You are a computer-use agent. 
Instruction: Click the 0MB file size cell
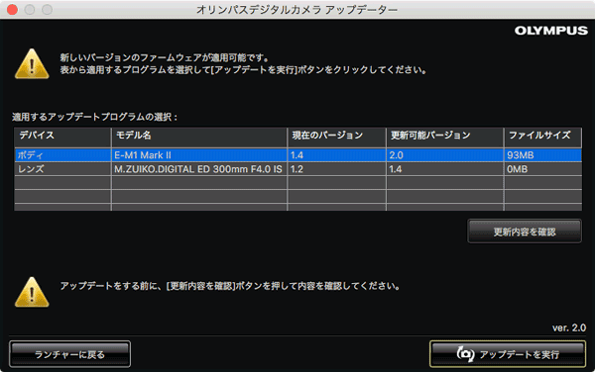543,169
